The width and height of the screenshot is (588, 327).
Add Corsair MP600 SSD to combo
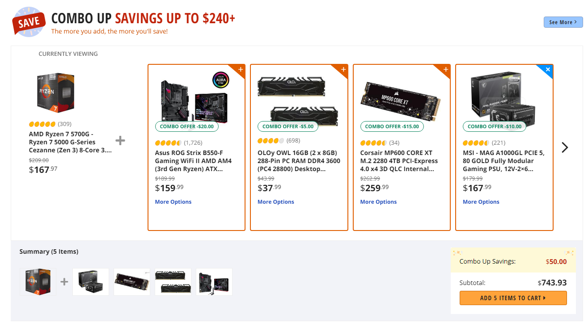[446, 70]
